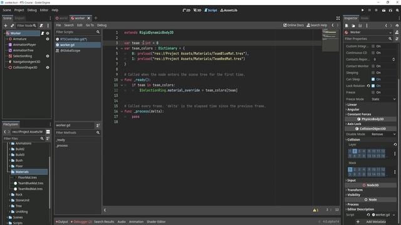The height and width of the screenshot is (225, 401).
Task: Open Freeze Mode dropdown showing Static
Action: point(383,99)
